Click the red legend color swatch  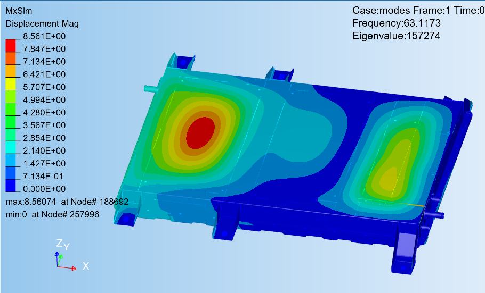[11, 46]
